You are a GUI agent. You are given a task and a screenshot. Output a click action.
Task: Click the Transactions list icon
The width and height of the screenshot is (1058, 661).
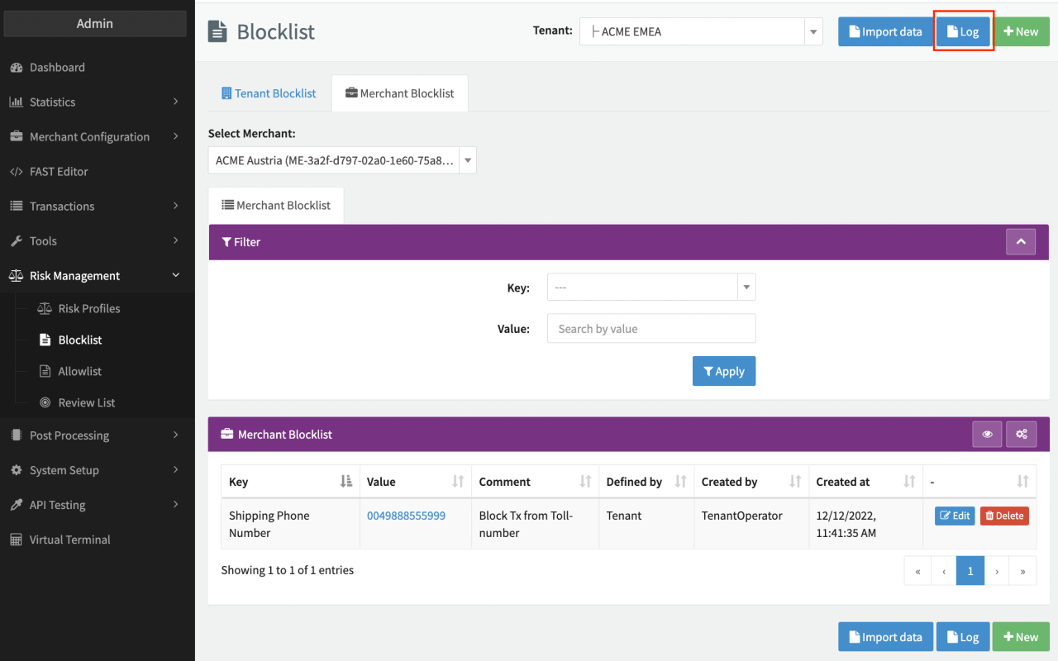pyautogui.click(x=16, y=206)
